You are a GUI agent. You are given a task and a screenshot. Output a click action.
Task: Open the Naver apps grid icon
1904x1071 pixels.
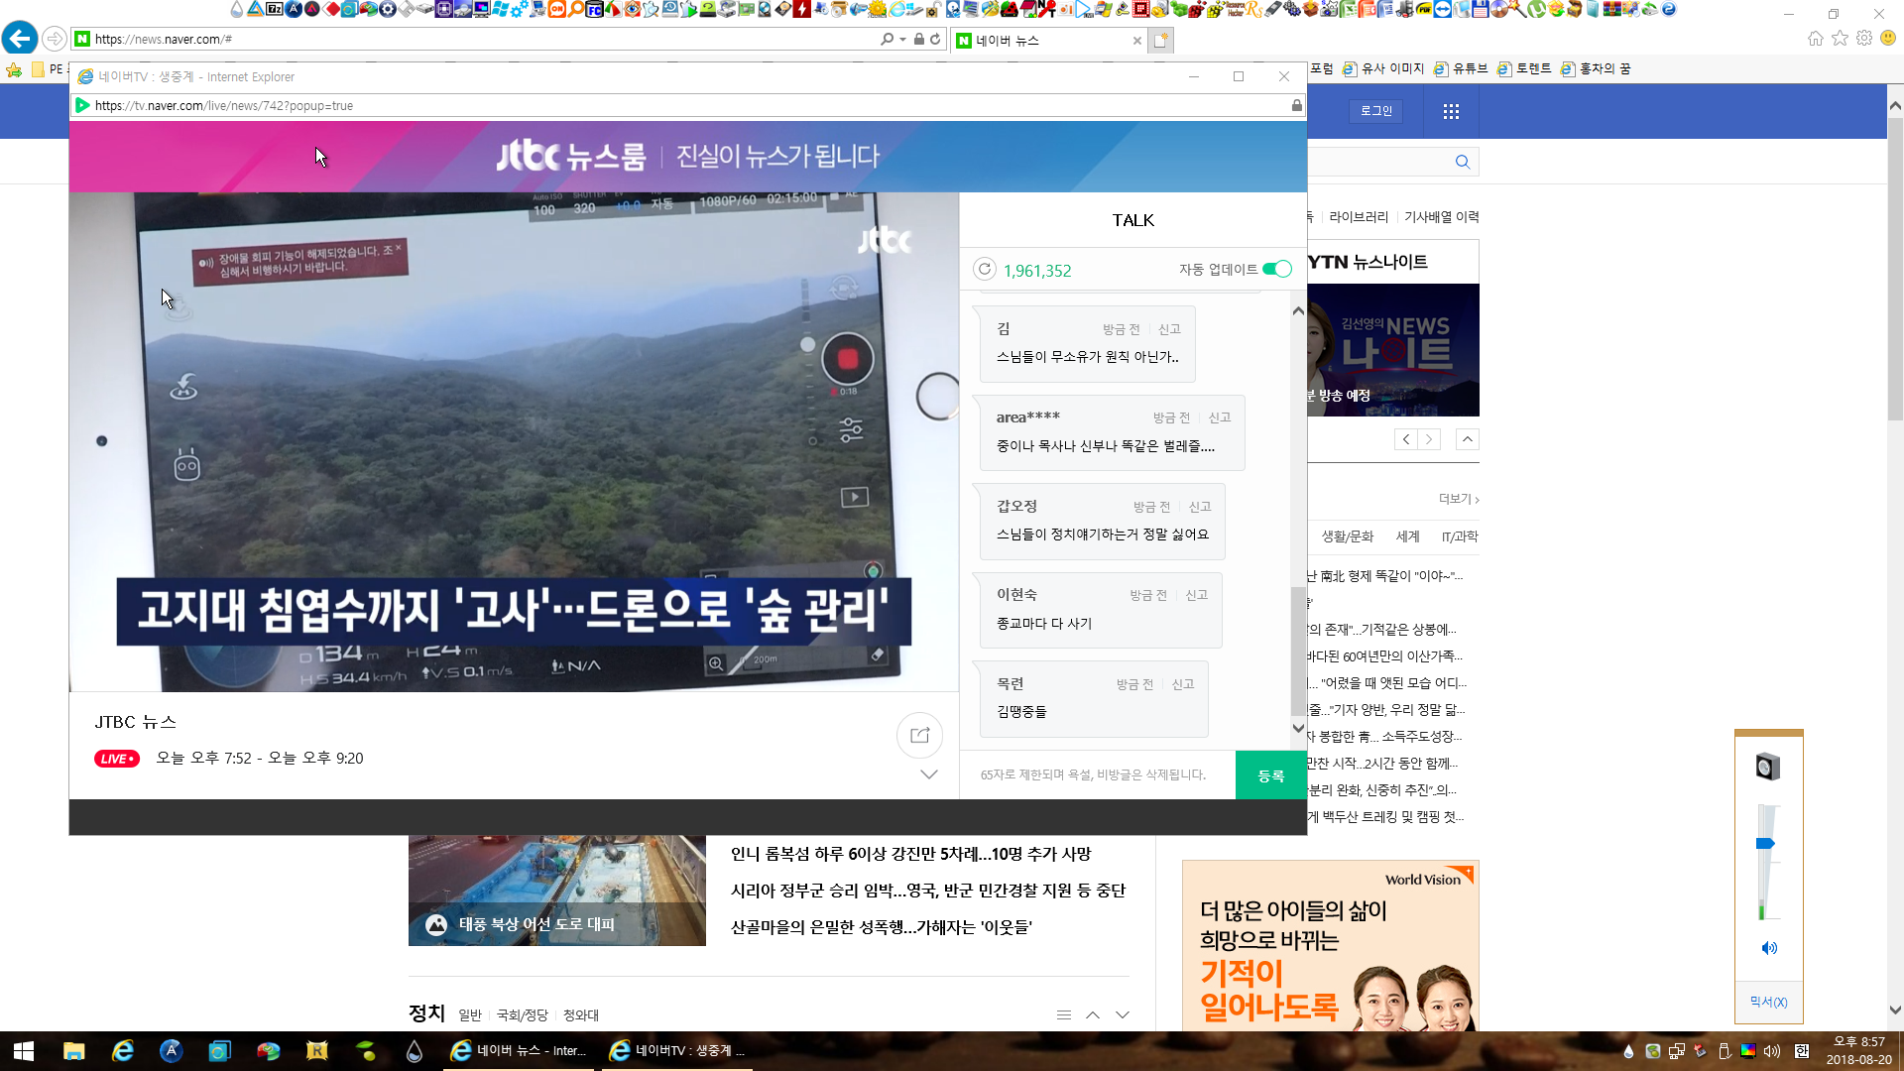coord(1451,111)
